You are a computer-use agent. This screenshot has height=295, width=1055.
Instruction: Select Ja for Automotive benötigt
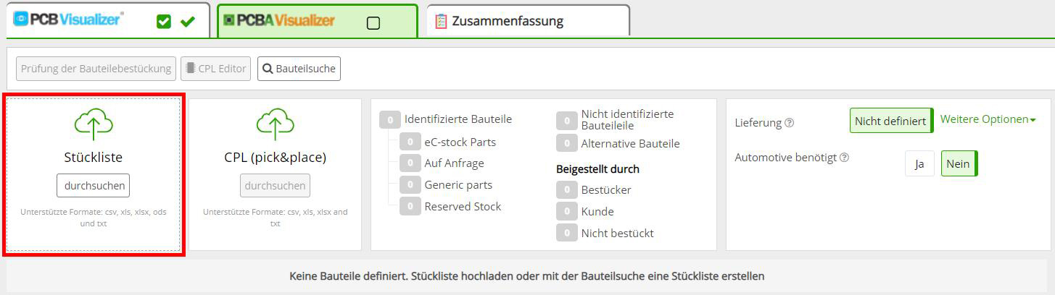click(919, 163)
